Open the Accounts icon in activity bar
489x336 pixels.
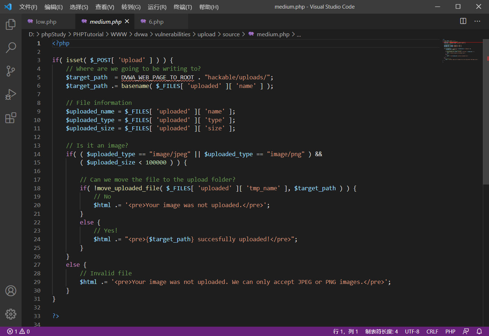11,291
